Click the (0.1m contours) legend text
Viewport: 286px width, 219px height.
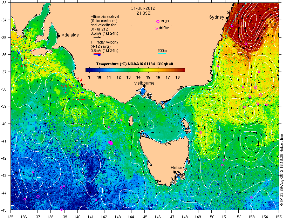coord(104,21)
